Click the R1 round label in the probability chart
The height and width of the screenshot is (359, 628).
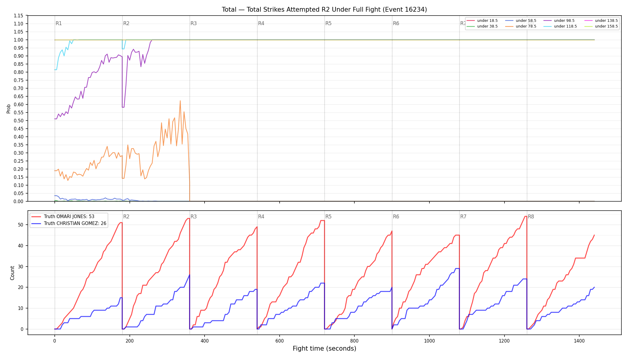tap(59, 23)
